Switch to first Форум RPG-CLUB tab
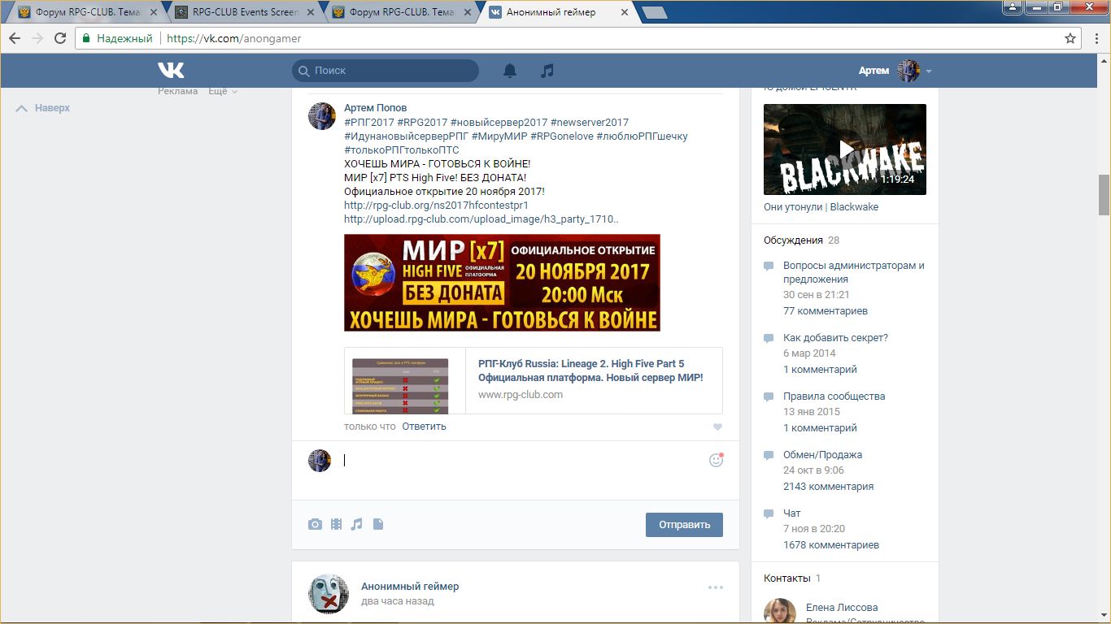 pyautogui.click(x=87, y=13)
